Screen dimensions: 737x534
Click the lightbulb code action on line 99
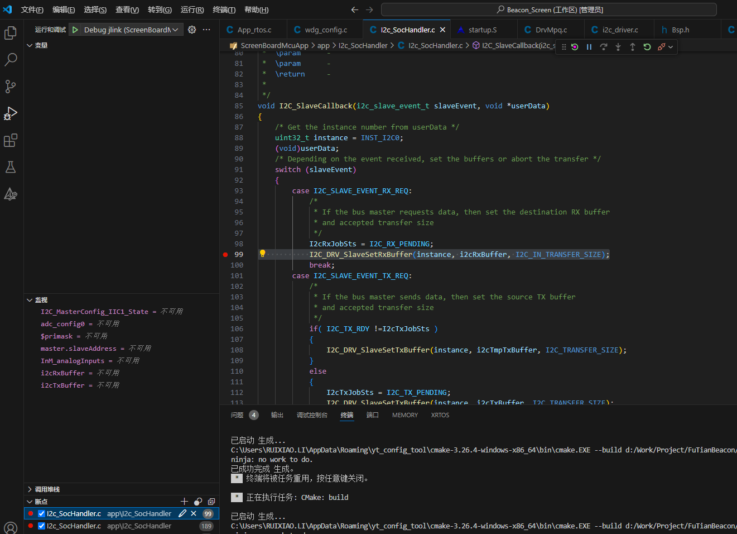coord(262,254)
